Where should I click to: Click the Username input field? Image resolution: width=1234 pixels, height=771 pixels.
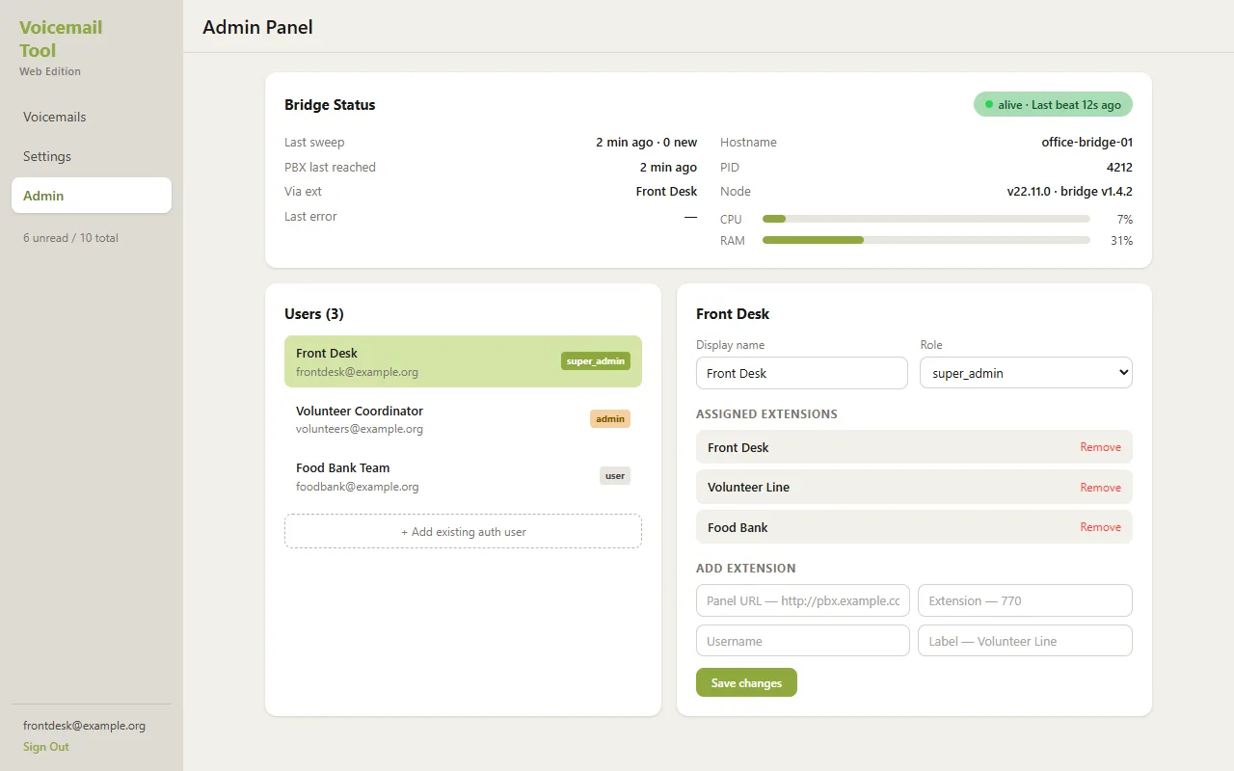[x=803, y=641]
